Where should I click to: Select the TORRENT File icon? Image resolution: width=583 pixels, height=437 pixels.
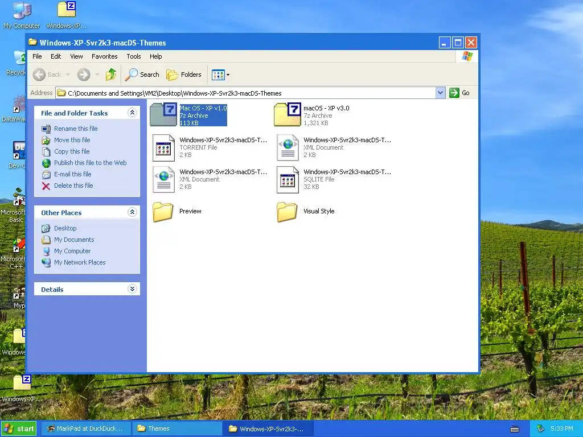(x=163, y=147)
